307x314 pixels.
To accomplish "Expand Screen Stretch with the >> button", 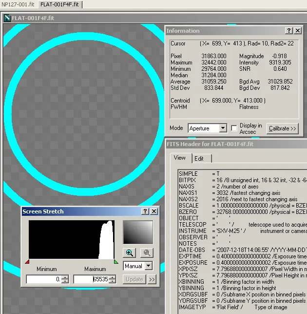I will [x=152, y=279].
